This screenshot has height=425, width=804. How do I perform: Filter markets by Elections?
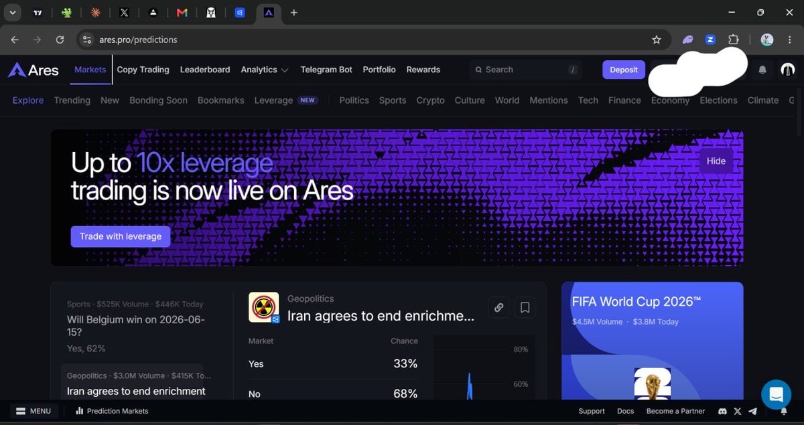pyautogui.click(x=718, y=100)
